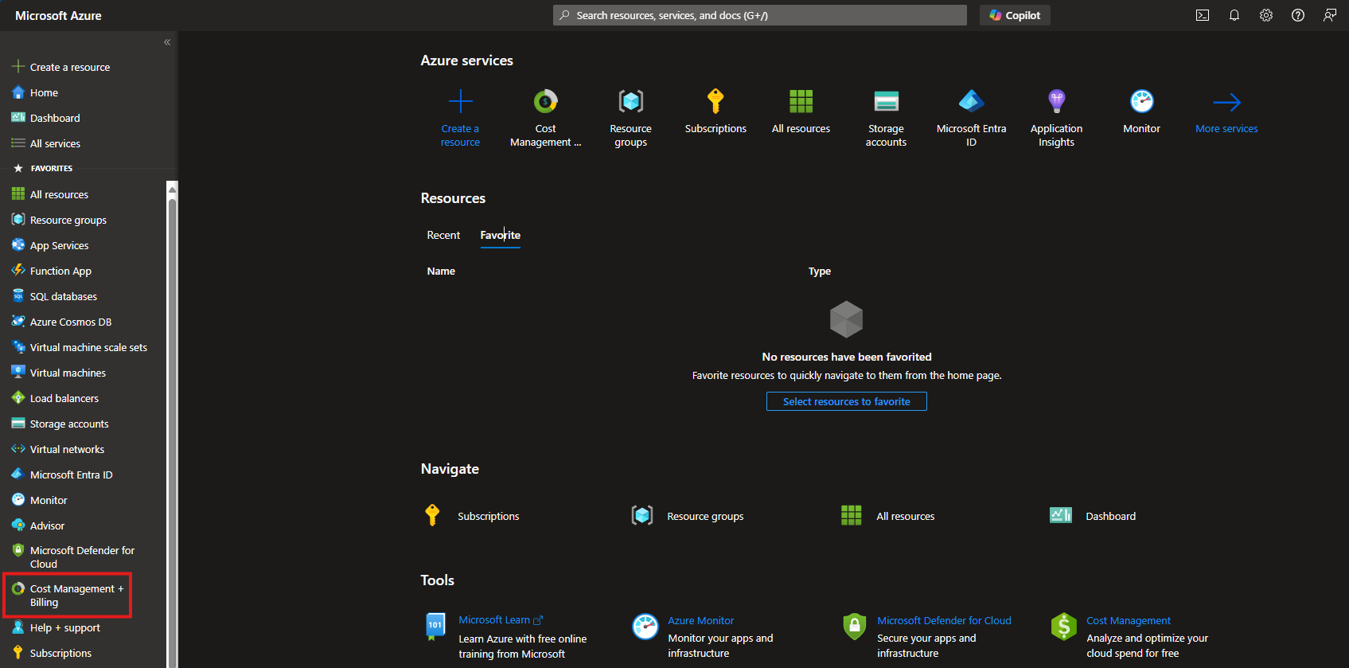Open portal settings gear
The image size is (1349, 668).
point(1266,15)
